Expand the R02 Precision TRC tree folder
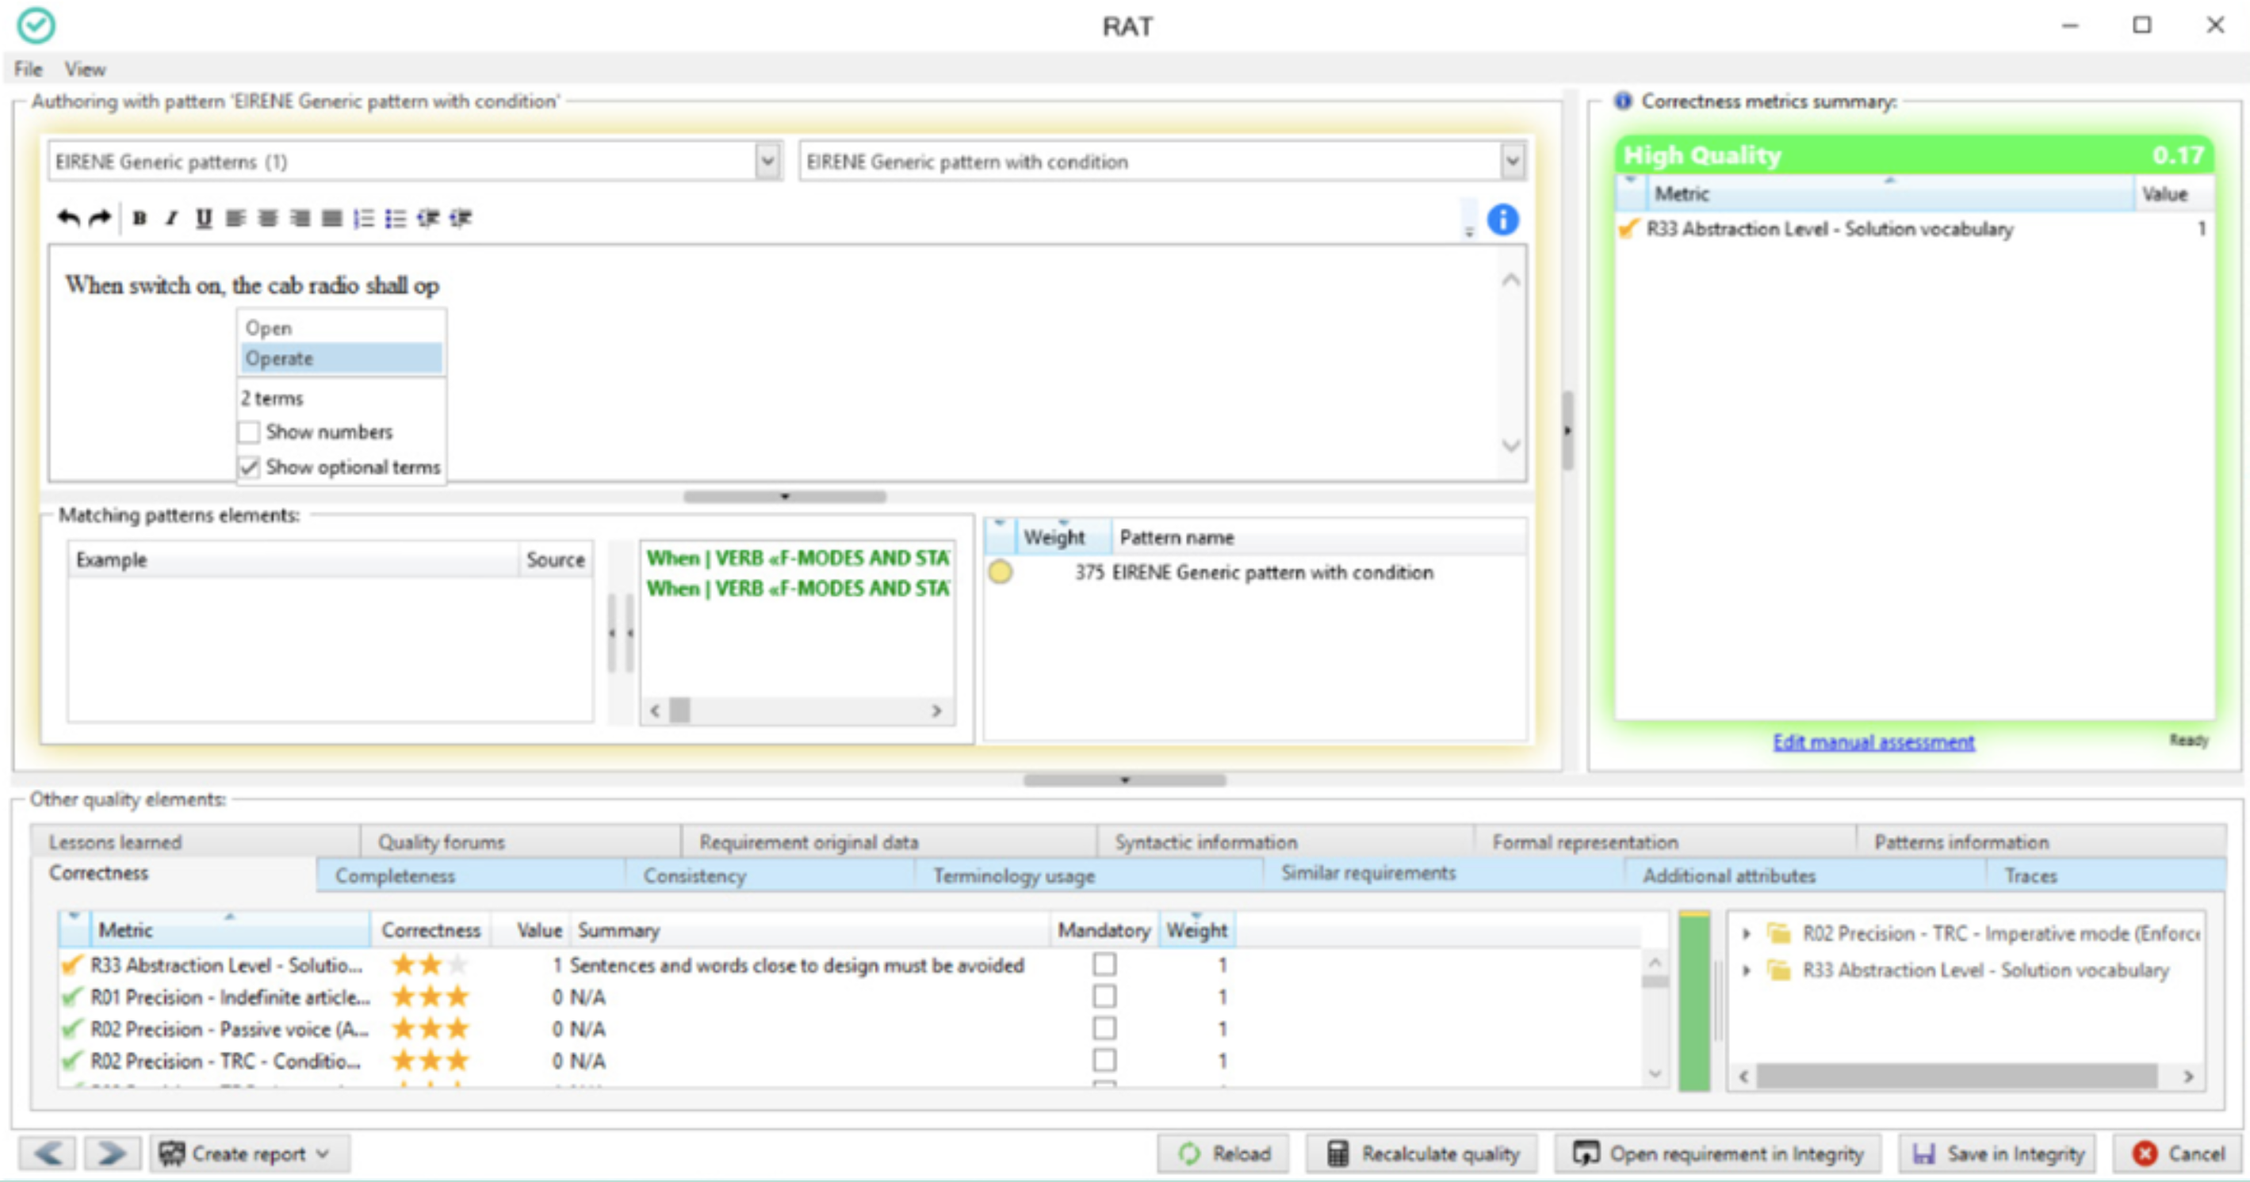This screenshot has height=1182, width=2250. pos(1746,933)
